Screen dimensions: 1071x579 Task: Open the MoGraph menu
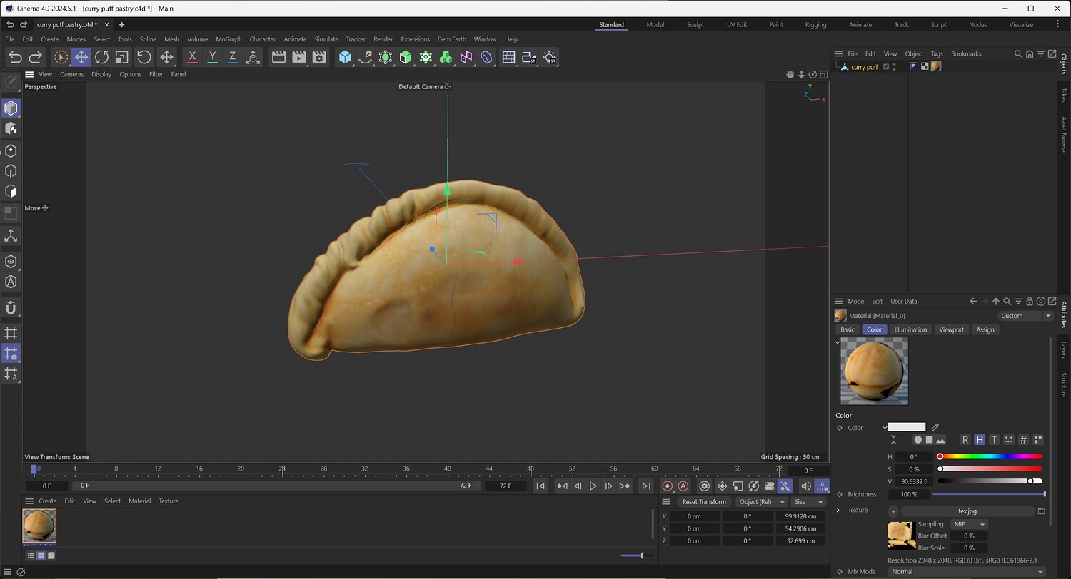[x=228, y=39]
